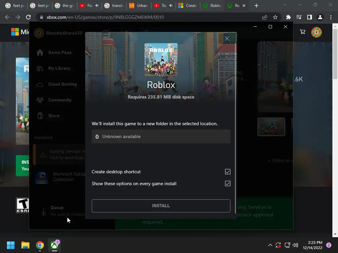Viewport: 338px width, 253px height.
Task: Toggle the Chrome side panel icon
Action: pos(310,17)
